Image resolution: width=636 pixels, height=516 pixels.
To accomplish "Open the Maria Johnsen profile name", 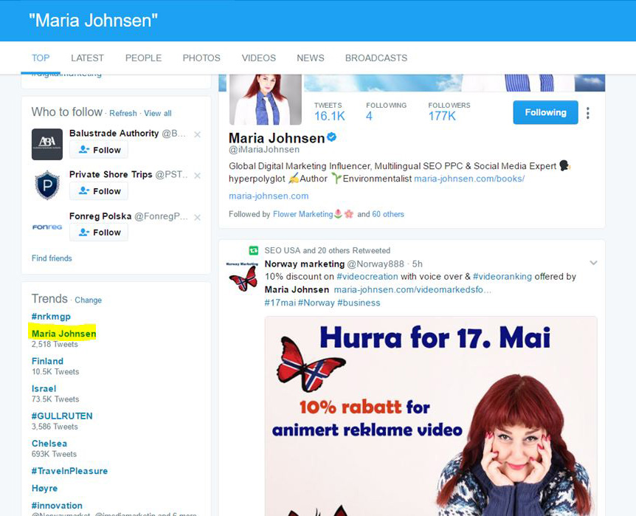I will [x=277, y=138].
